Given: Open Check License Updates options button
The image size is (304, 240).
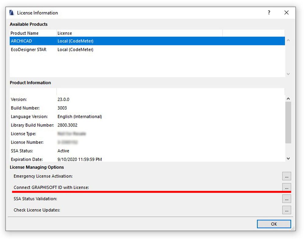Looking at the screenshot, I should pyautogui.click(x=287, y=210).
